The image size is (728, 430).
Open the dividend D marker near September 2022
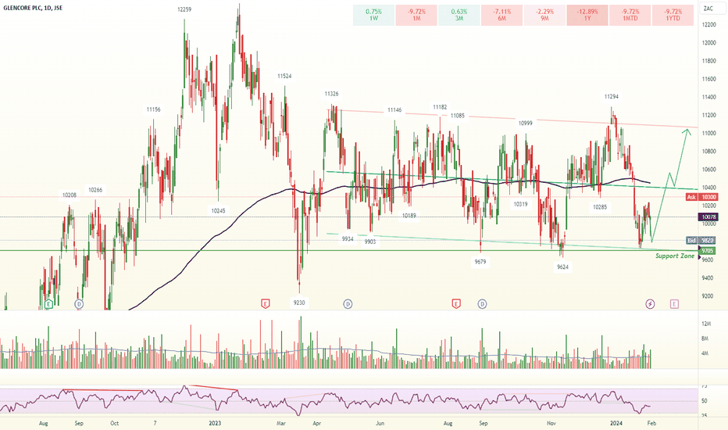[x=79, y=304]
